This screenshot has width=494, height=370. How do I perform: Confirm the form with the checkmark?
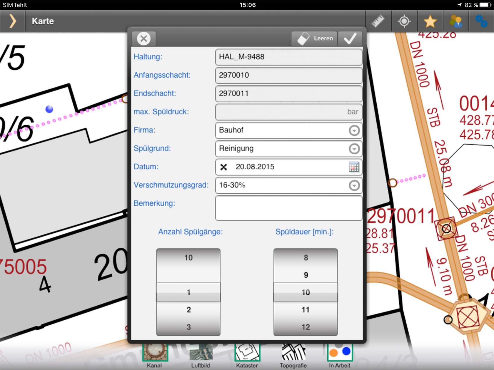coord(350,38)
